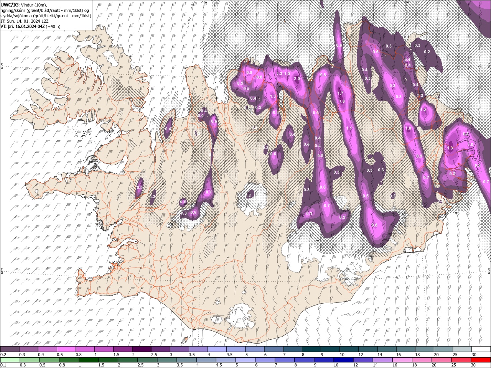
Task: Pick the light lavender 4 snow legend swatch
Action: coord(217,349)
